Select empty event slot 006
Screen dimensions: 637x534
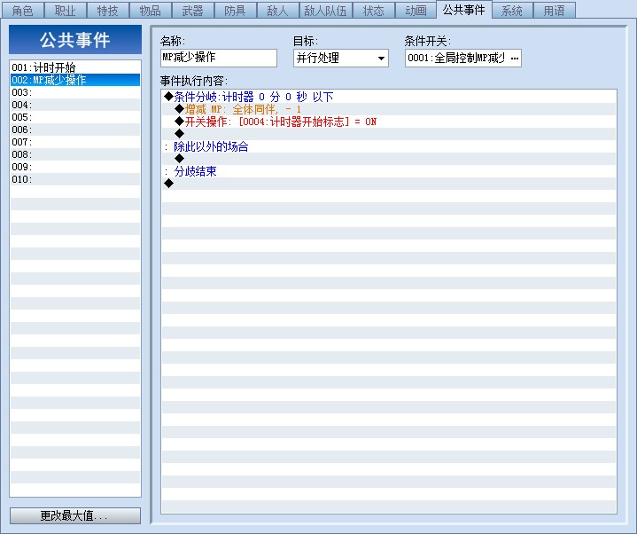point(75,130)
